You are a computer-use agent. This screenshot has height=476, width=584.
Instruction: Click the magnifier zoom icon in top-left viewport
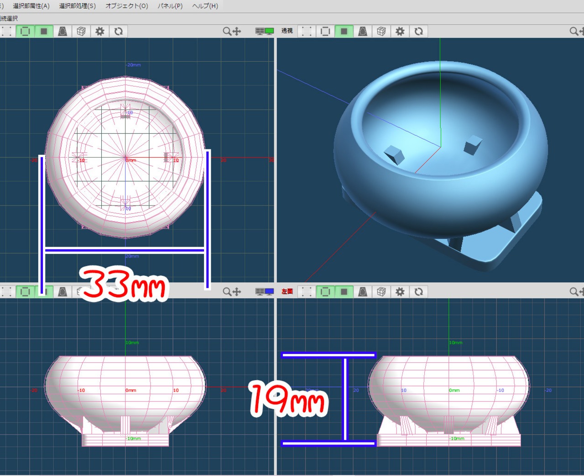(x=227, y=31)
